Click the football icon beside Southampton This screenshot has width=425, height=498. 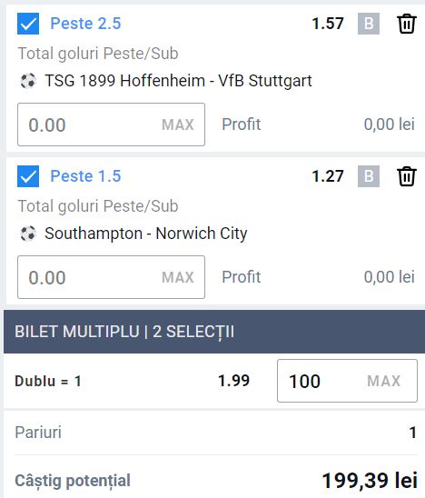tap(28, 234)
